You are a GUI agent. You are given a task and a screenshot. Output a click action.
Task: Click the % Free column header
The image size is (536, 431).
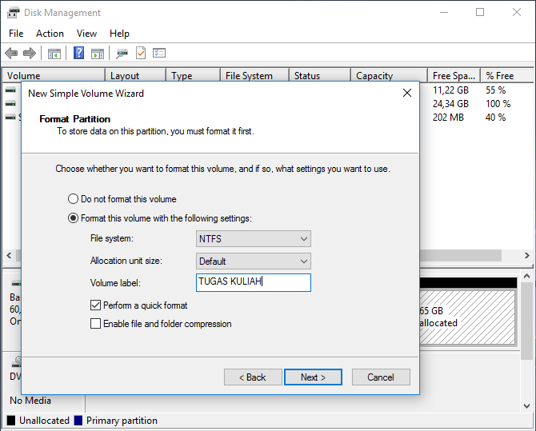point(507,75)
